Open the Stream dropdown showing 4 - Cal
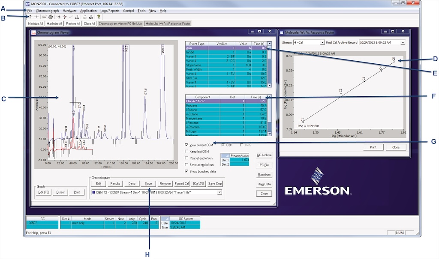 [322, 42]
